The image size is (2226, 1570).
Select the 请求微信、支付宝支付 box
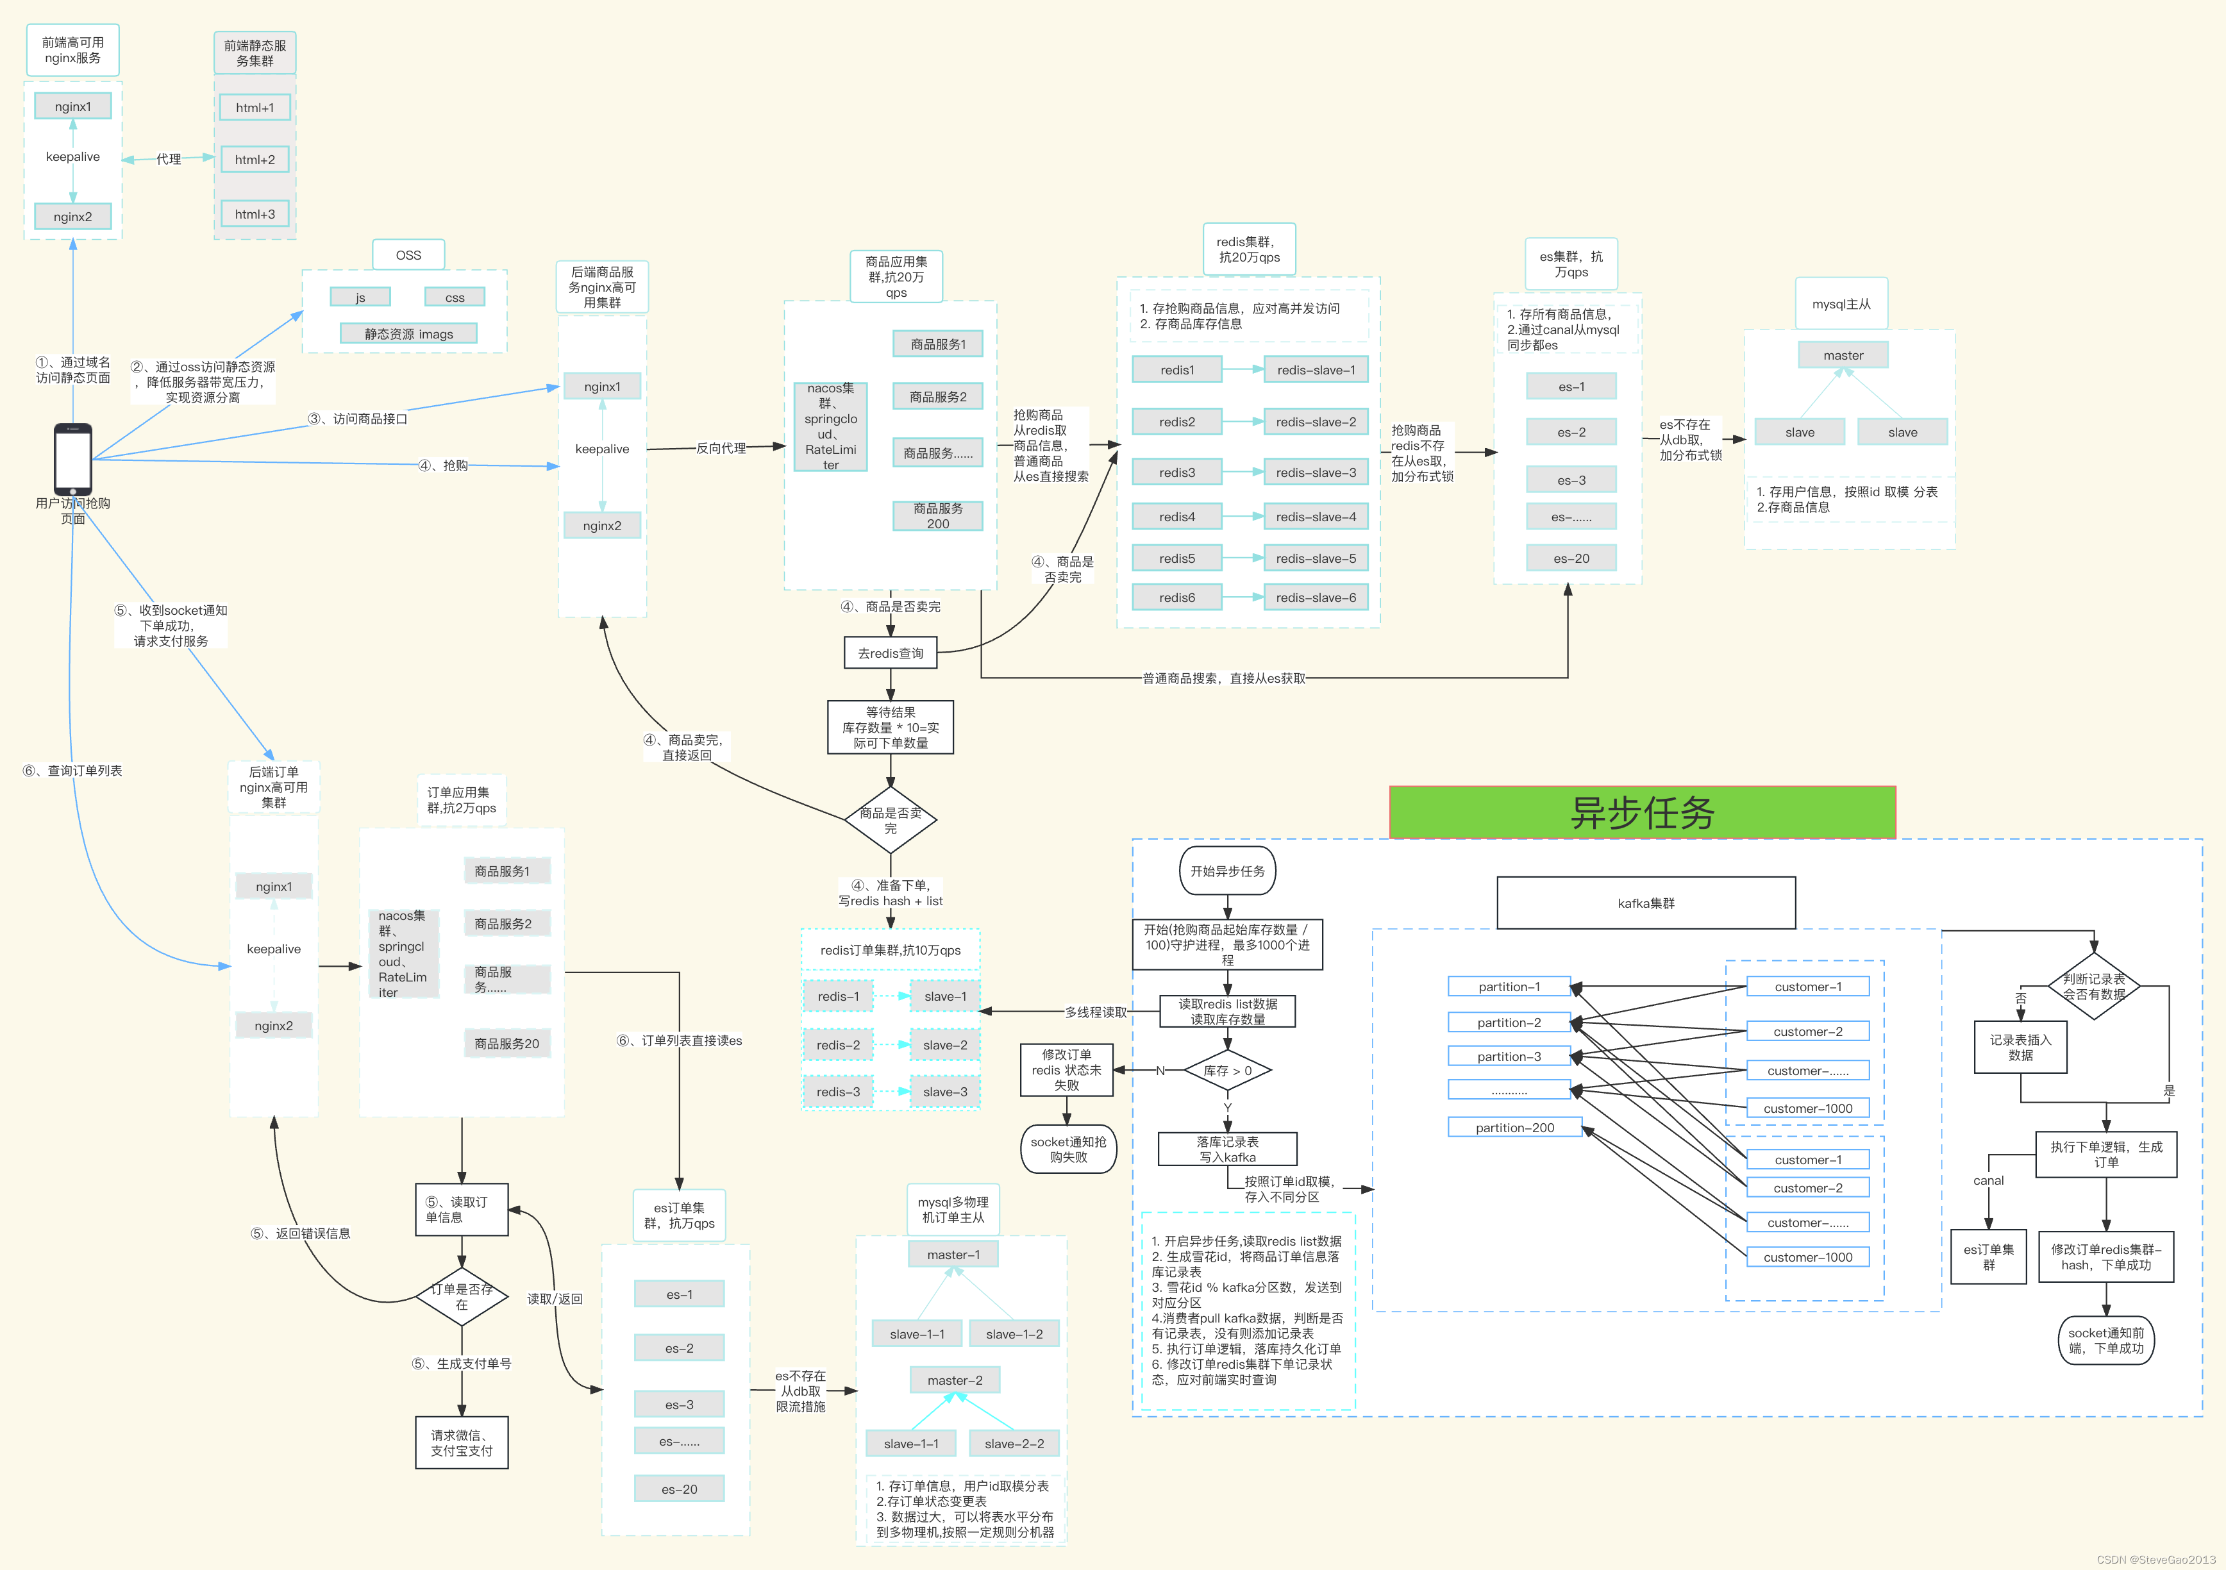(462, 1443)
